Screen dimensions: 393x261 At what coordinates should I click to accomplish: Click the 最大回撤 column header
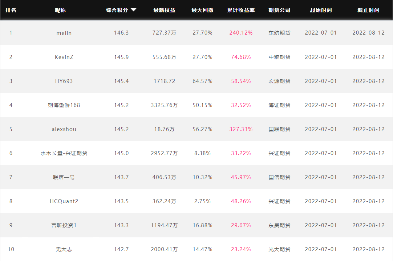point(203,10)
